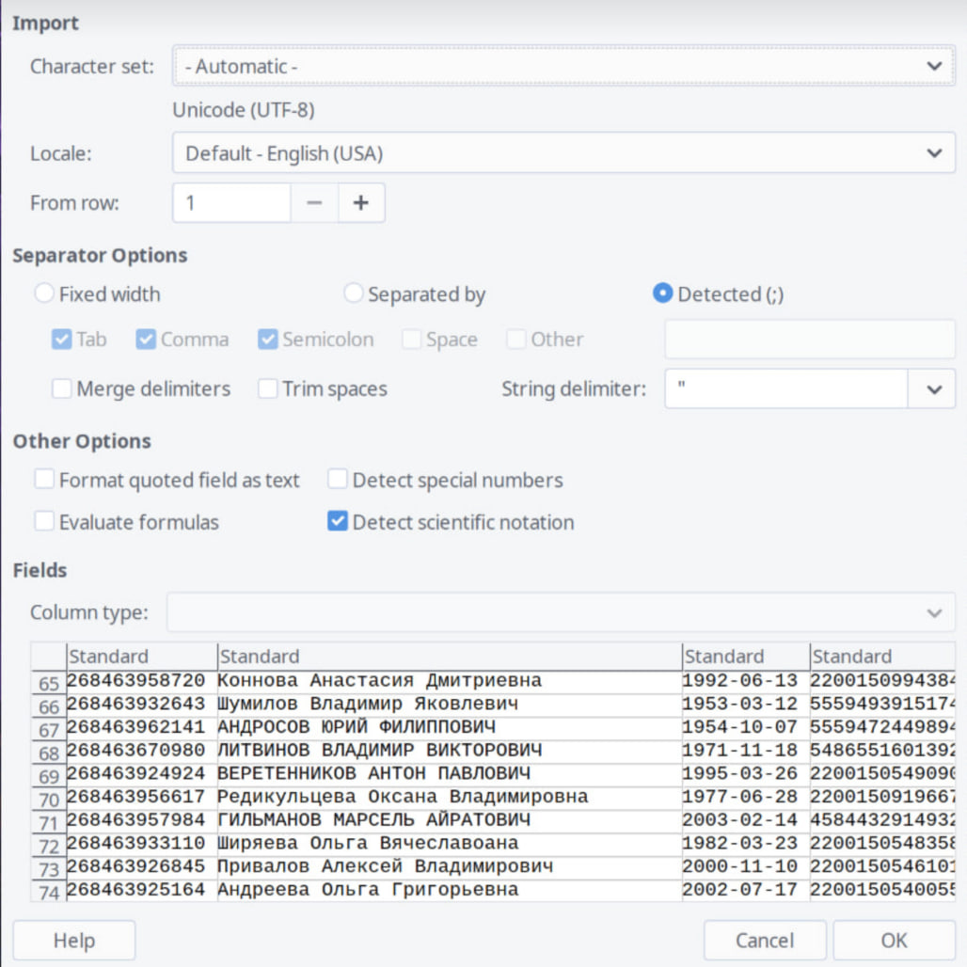Click cell 268463932643
The height and width of the screenshot is (967, 967).
(142, 705)
